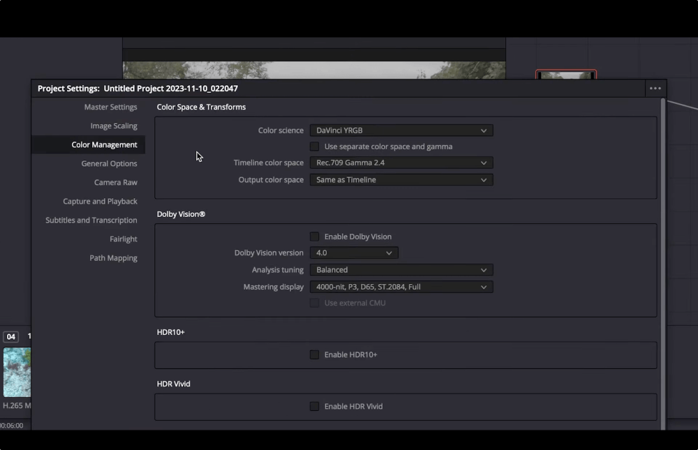Check Enable HDR Vivid option
Image resolution: width=698 pixels, height=450 pixels.
coord(314,406)
